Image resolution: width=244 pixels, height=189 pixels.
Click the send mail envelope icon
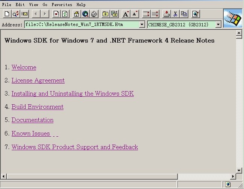click(x=24, y=14)
